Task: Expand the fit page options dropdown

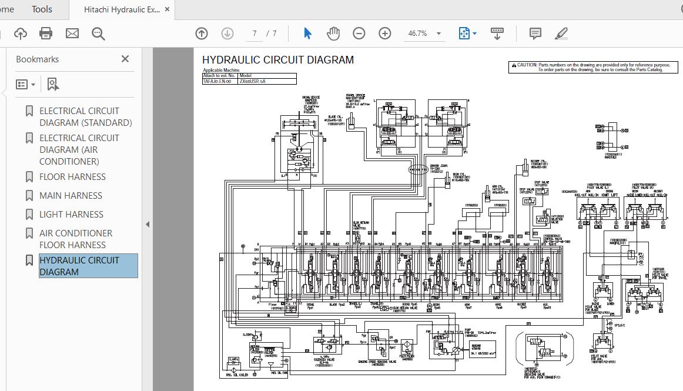Action: (x=474, y=34)
